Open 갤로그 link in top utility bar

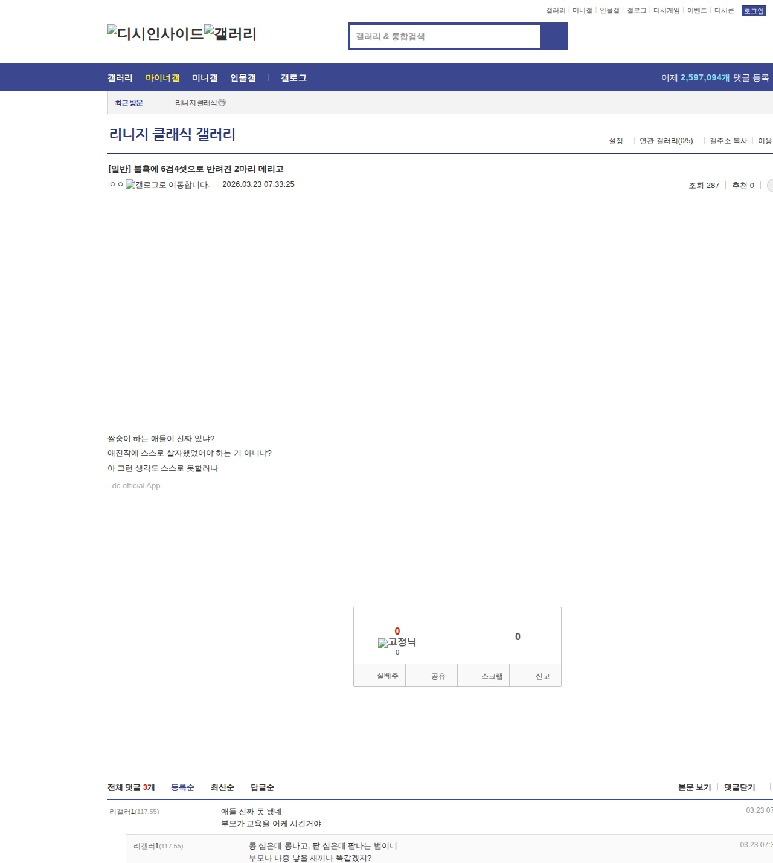pyautogui.click(x=637, y=11)
